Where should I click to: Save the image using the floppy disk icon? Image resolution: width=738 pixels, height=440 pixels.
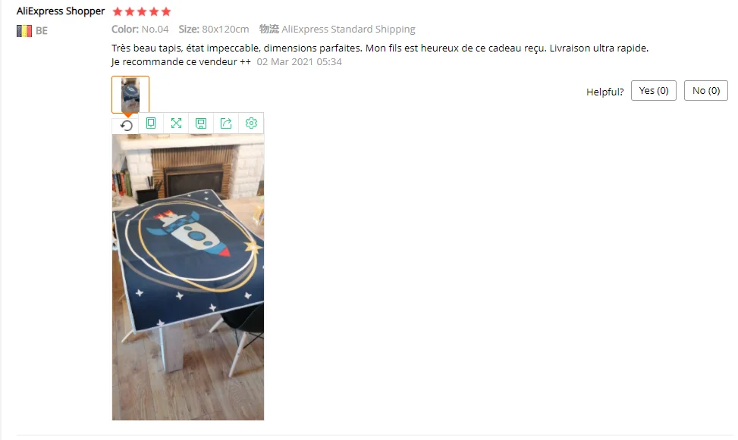pos(201,123)
